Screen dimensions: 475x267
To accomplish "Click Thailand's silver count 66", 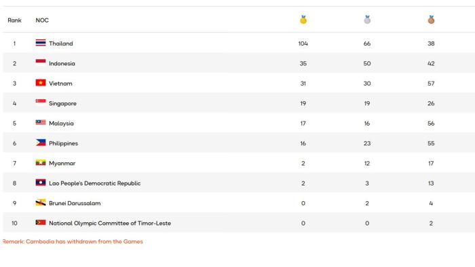I will click(x=367, y=43).
